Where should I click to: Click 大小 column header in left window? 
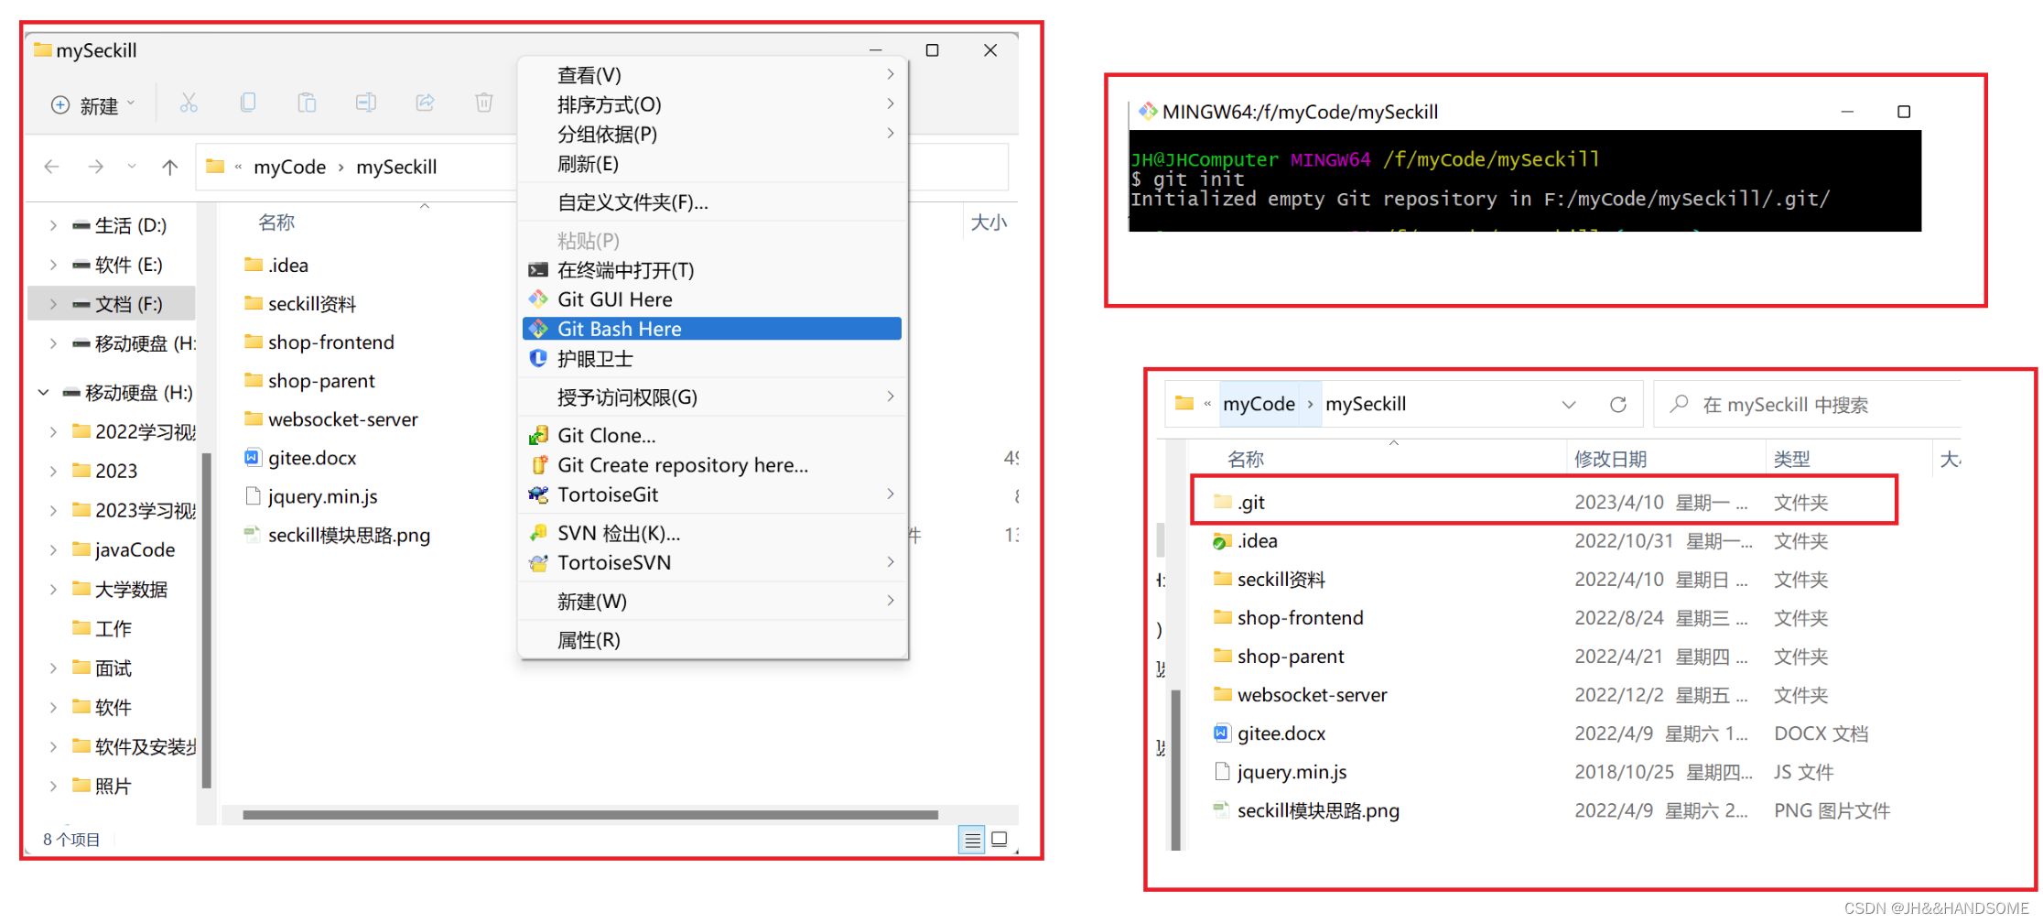point(989,223)
